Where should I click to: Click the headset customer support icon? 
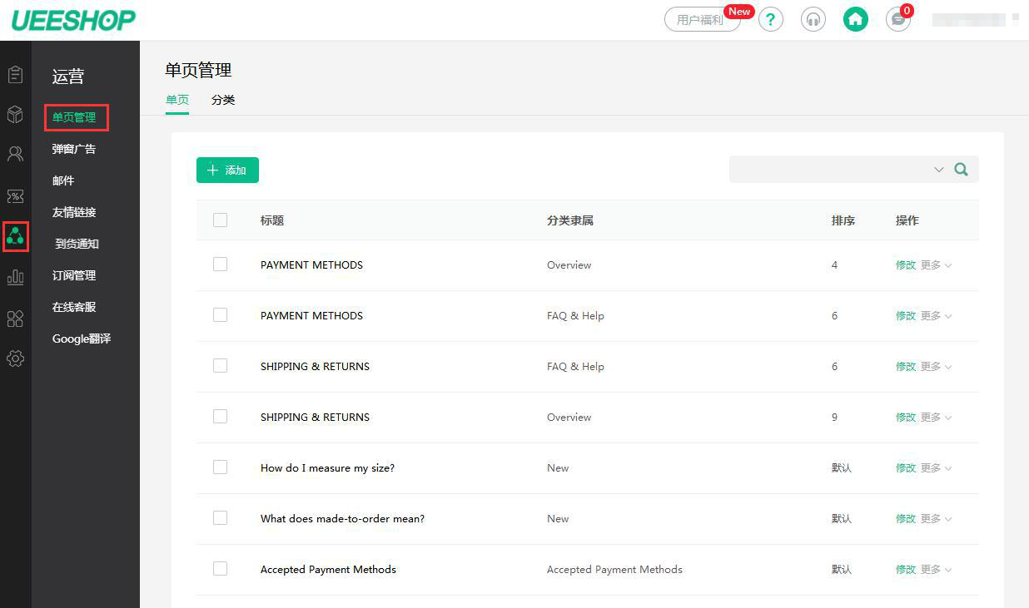pos(813,19)
